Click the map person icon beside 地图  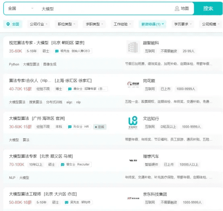pos(177,8)
